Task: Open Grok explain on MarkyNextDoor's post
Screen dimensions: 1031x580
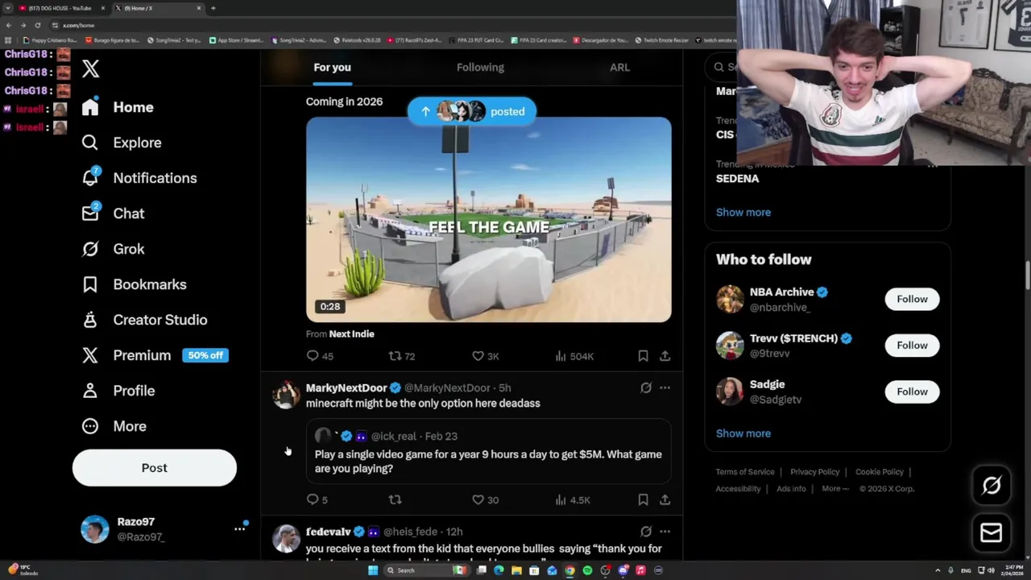Action: click(x=646, y=387)
